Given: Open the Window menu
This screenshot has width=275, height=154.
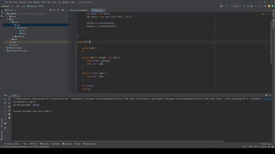Looking at the screenshot, I should (x=66, y=2).
